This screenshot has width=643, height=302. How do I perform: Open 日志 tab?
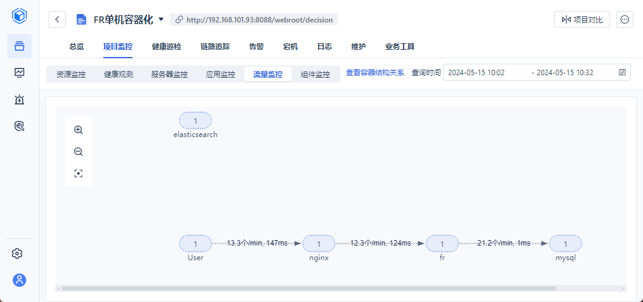pyautogui.click(x=325, y=46)
